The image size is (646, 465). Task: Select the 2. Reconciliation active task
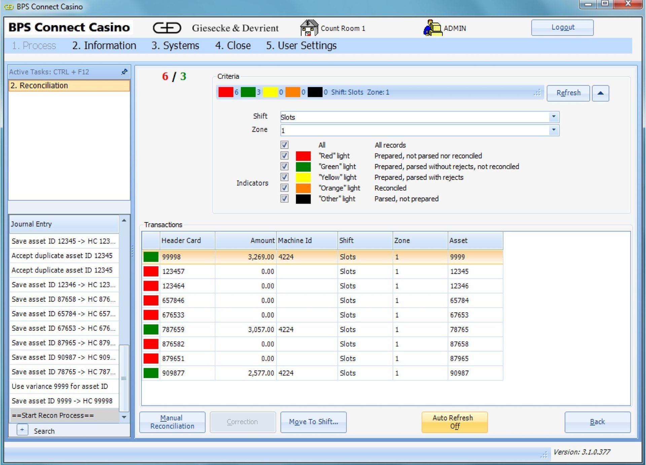point(69,85)
